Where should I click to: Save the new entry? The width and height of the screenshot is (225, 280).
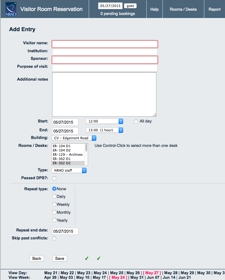[x=60, y=258]
